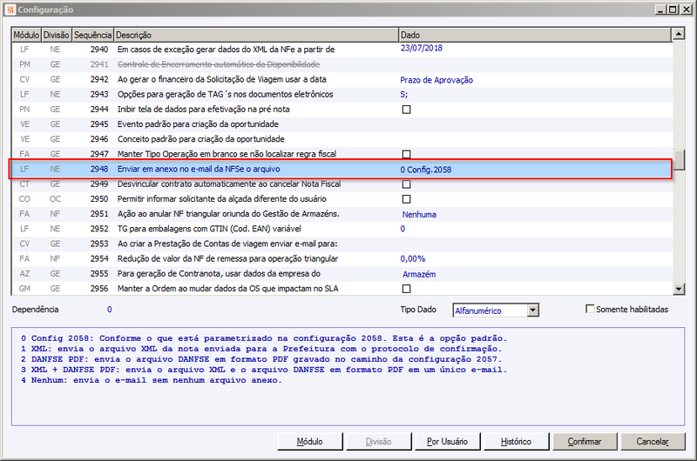Toggle checkbox for Permitir informar solicitante row 2950
Viewport: 697px width, 461px height.
click(406, 199)
